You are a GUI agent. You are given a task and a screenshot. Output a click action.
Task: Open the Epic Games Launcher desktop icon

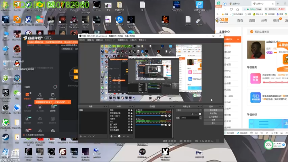(x=5, y=95)
